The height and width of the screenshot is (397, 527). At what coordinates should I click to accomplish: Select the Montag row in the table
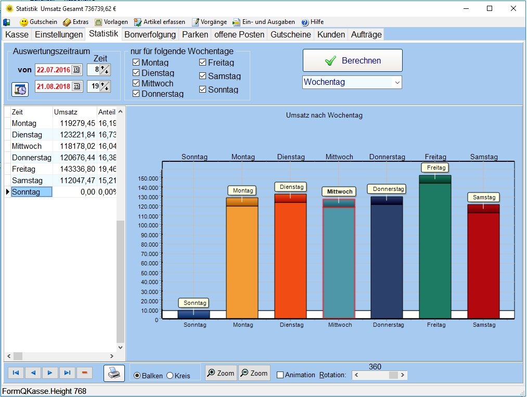coord(60,123)
